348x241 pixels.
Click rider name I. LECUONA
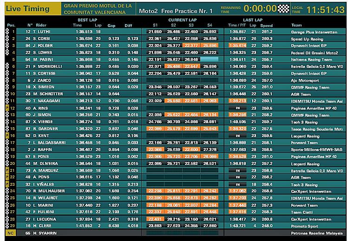[45, 219]
